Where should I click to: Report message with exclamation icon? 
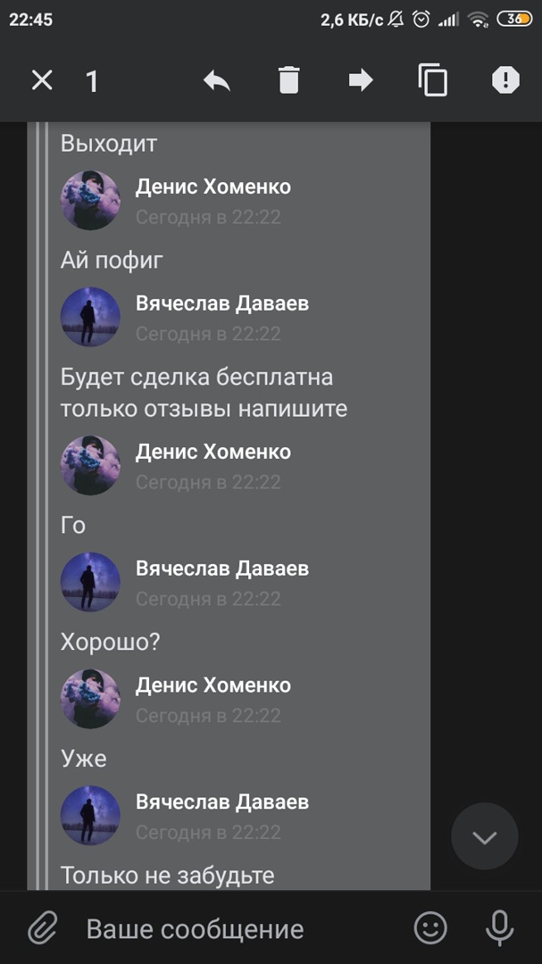(x=505, y=80)
